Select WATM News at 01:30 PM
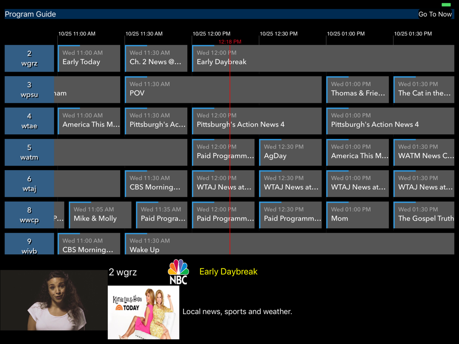 point(424,152)
